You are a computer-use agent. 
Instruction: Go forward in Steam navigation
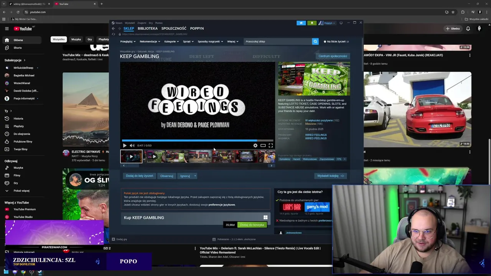point(119,28)
